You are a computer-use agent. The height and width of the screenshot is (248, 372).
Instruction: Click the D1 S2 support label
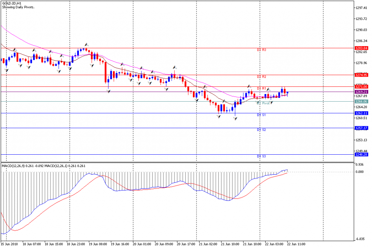(x=262, y=130)
